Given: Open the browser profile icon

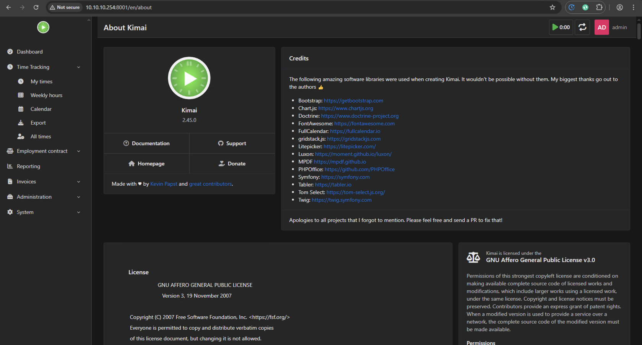Looking at the screenshot, I should click(620, 7).
